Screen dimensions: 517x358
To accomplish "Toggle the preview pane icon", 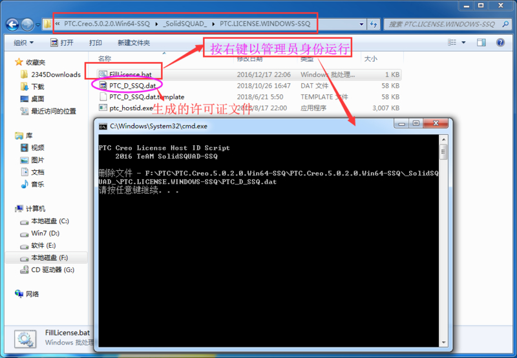I will coord(481,43).
